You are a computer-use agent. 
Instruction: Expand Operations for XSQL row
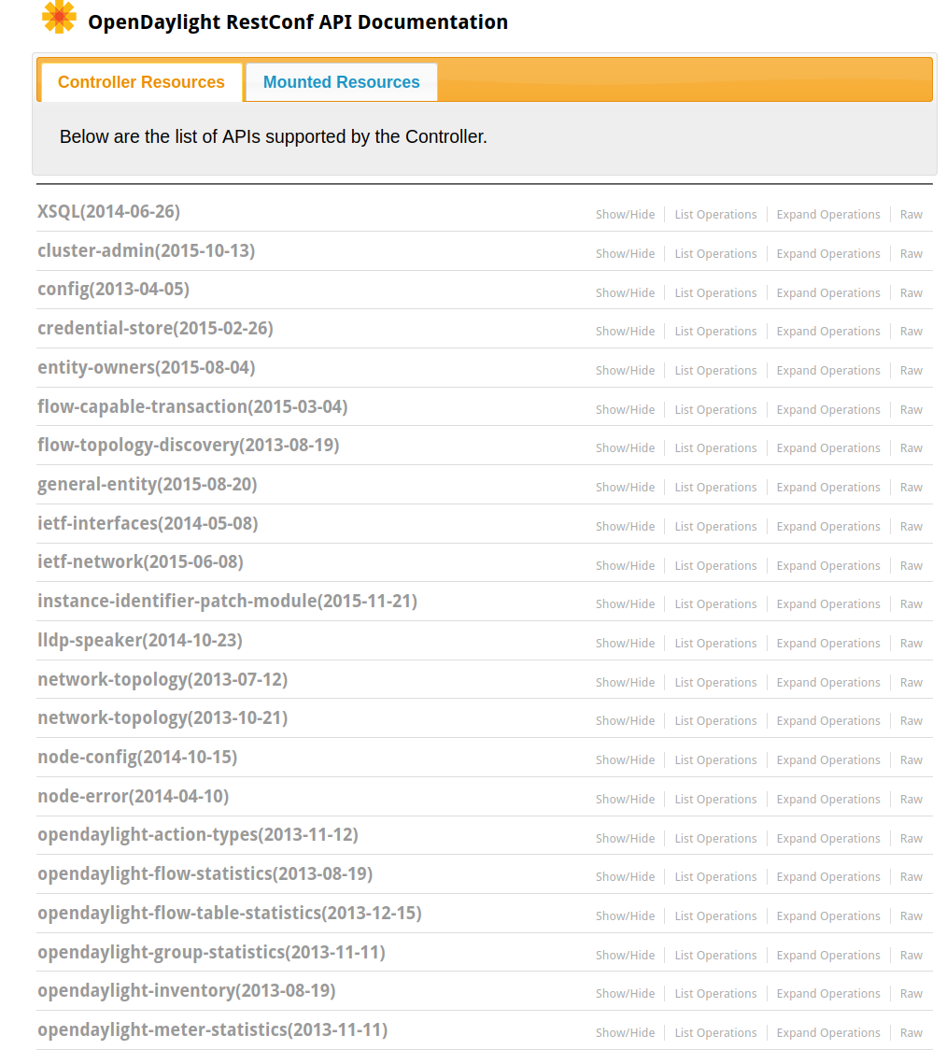tap(828, 215)
